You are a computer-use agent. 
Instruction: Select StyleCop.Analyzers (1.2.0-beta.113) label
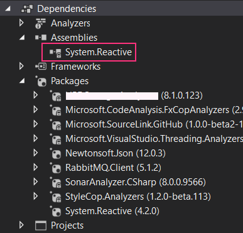pyautogui.click(x=138, y=197)
